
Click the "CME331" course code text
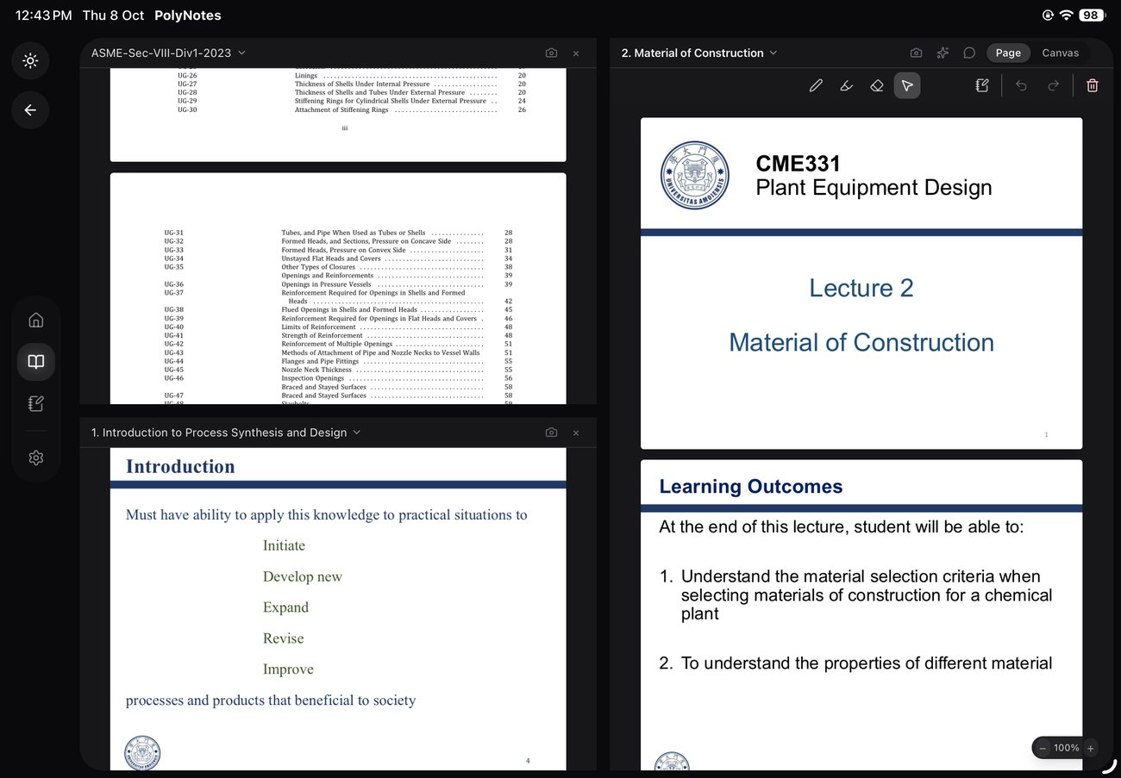pyautogui.click(x=798, y=164)
